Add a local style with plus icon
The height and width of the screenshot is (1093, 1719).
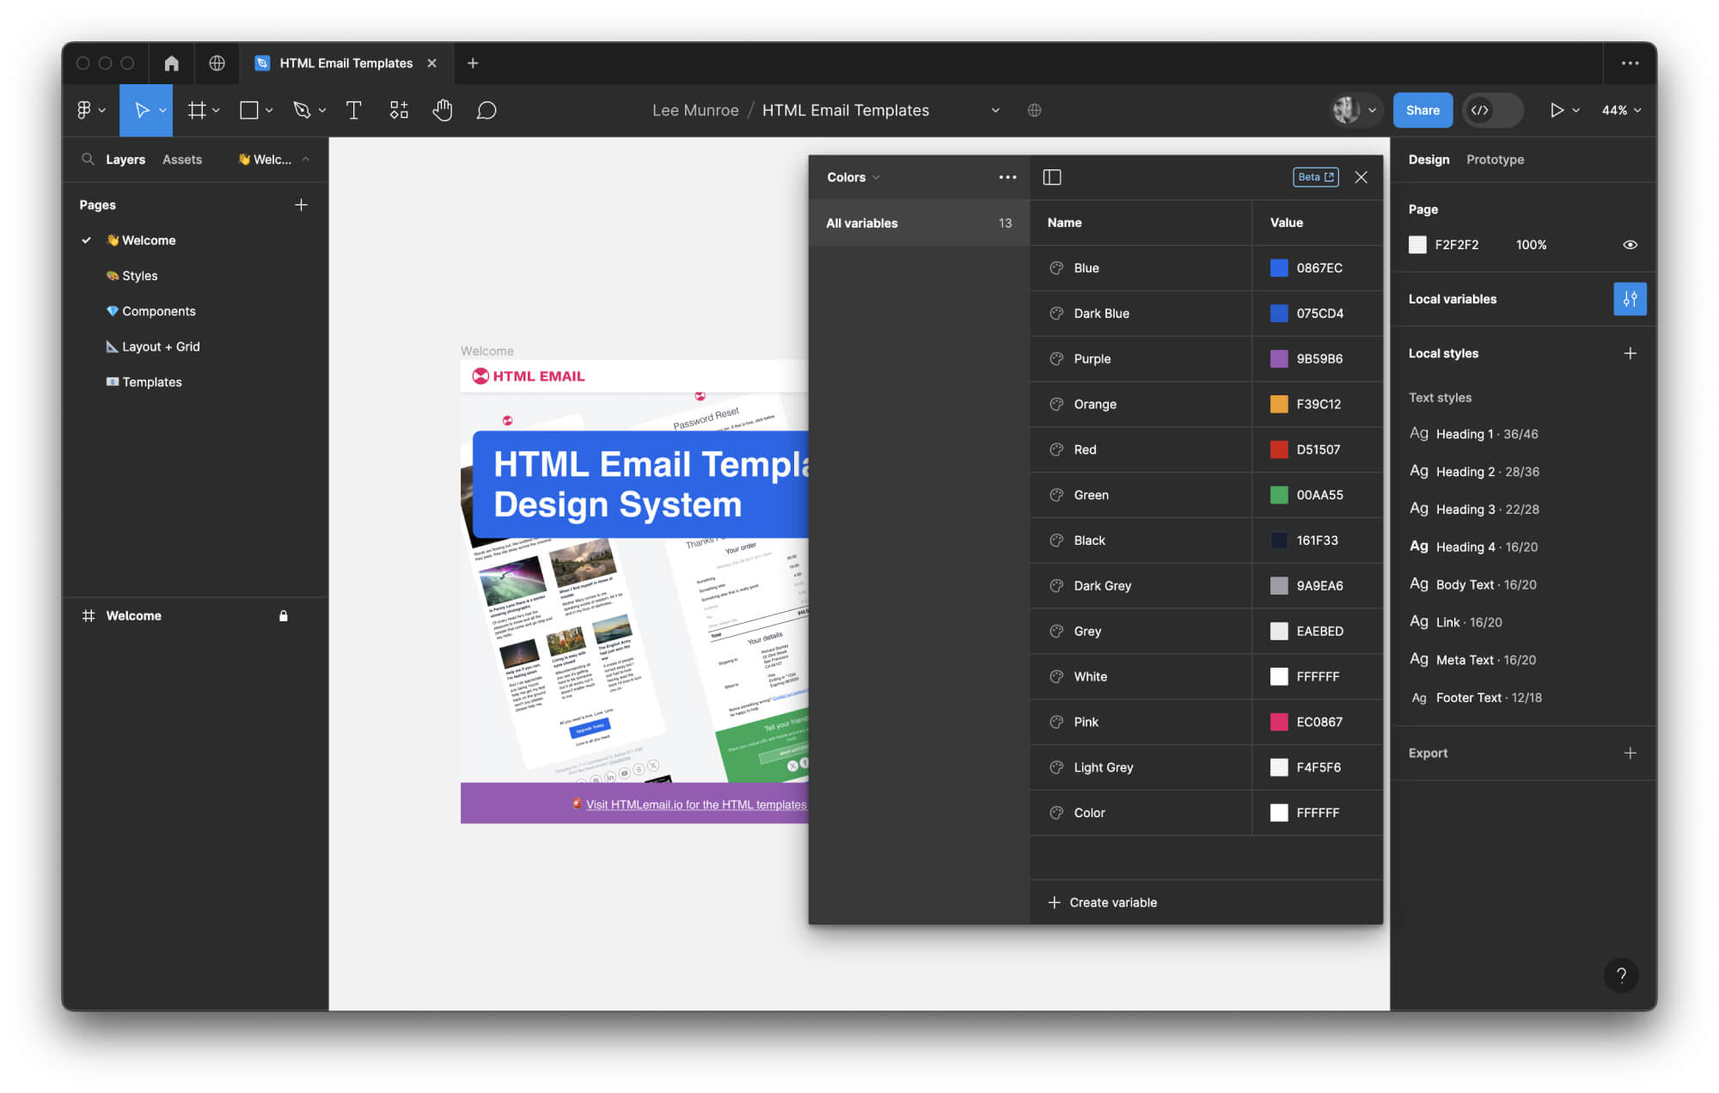(1630, 353)
